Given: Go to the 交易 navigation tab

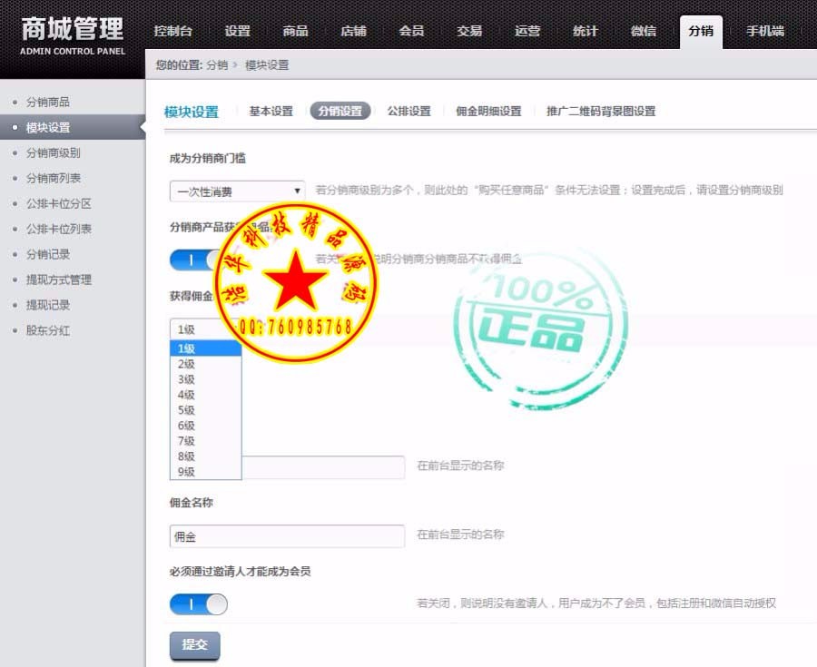Looking at the screenshot, I should [469, 31].
